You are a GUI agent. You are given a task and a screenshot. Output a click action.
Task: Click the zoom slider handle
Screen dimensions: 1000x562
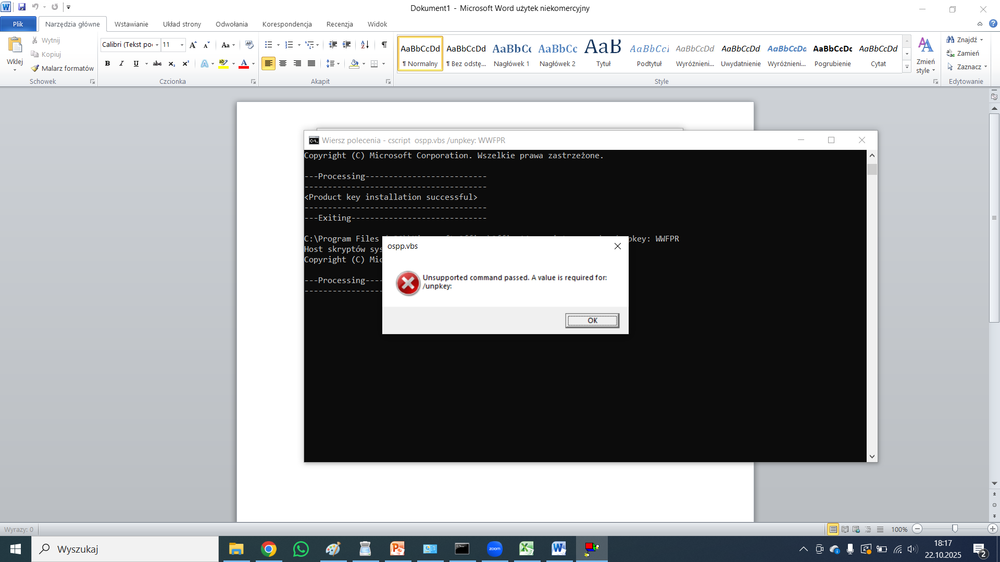pos(955,529)
